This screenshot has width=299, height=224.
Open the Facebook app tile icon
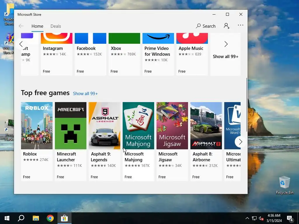[91, 38]
